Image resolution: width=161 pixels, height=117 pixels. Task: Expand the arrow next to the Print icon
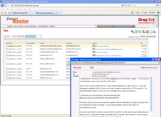(140, 13)
